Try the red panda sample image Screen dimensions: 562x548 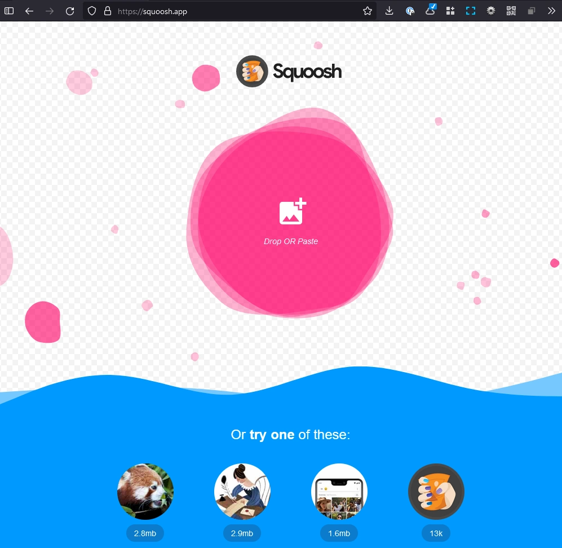[145, 492]
